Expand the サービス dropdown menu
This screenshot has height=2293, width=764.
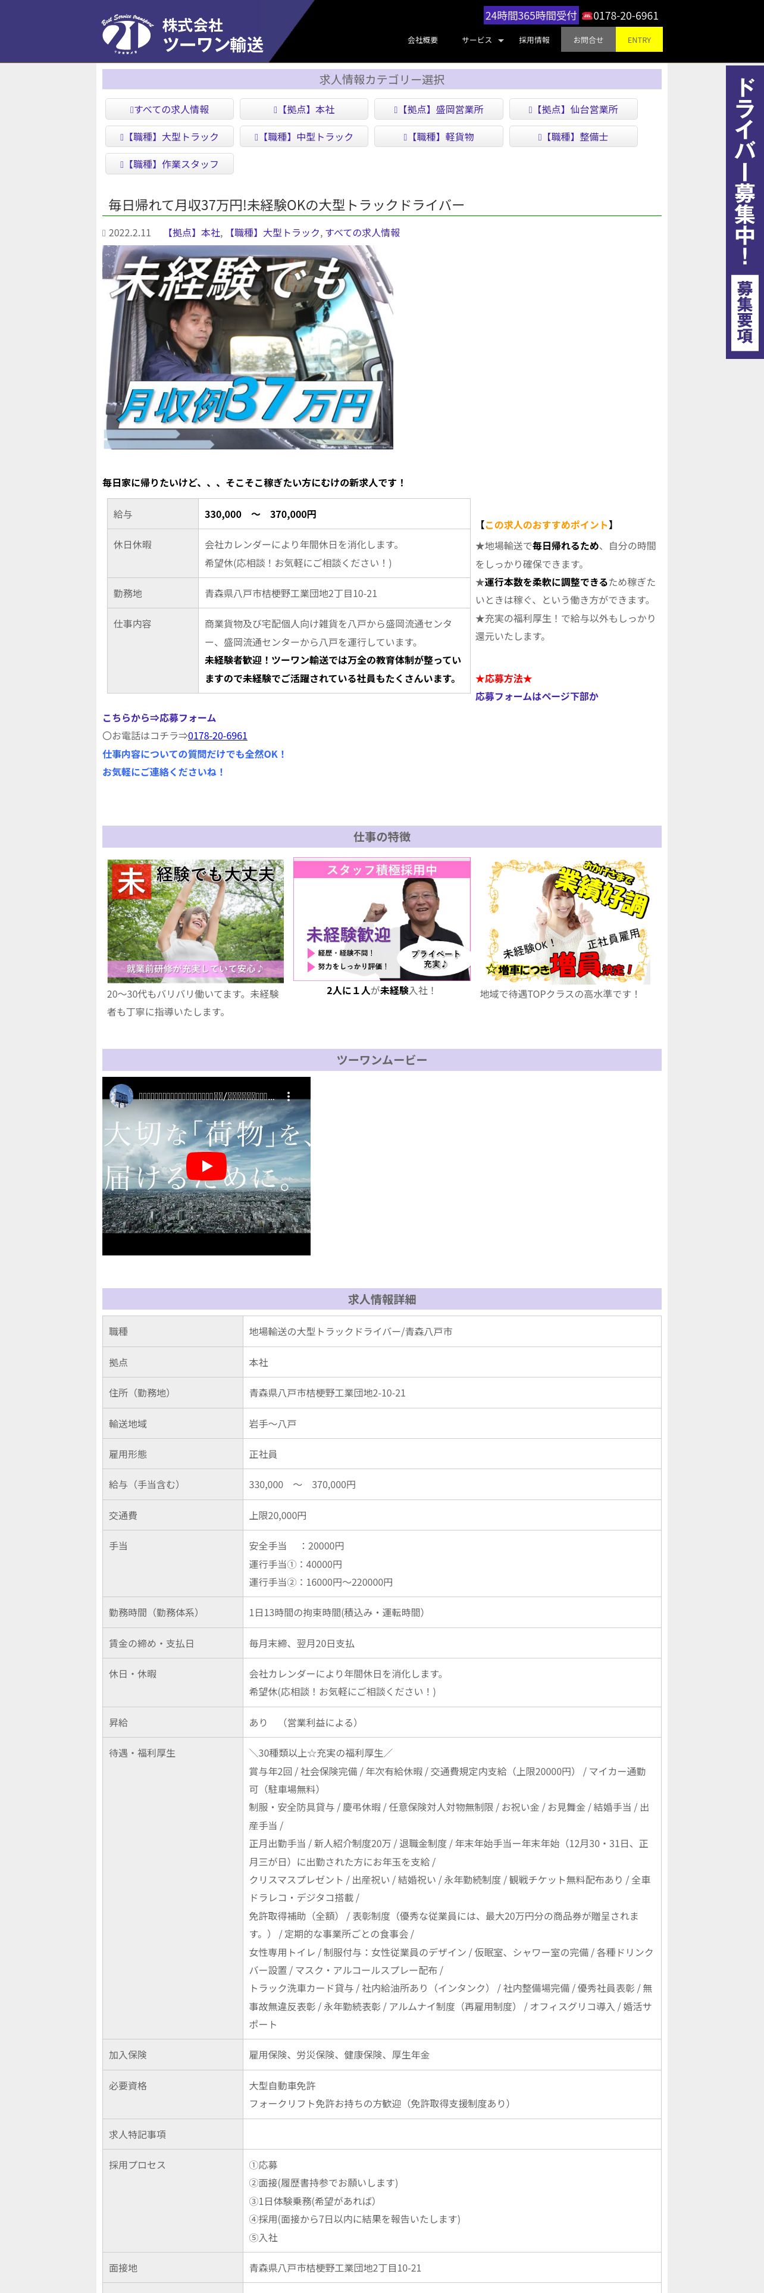click(x=482, y=40)
